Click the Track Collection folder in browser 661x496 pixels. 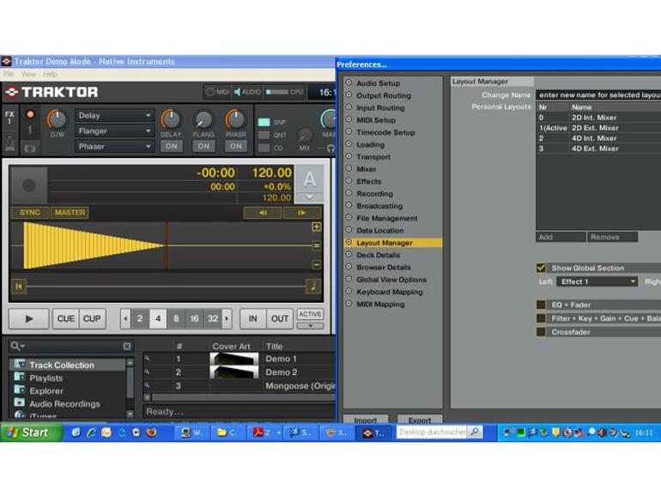pyautogui.click(x=61, y=365)
